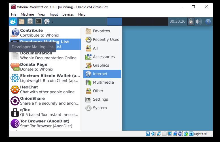Open VirtualBox Input menu
The image size is (220, 142).
(x=54, y=14)
